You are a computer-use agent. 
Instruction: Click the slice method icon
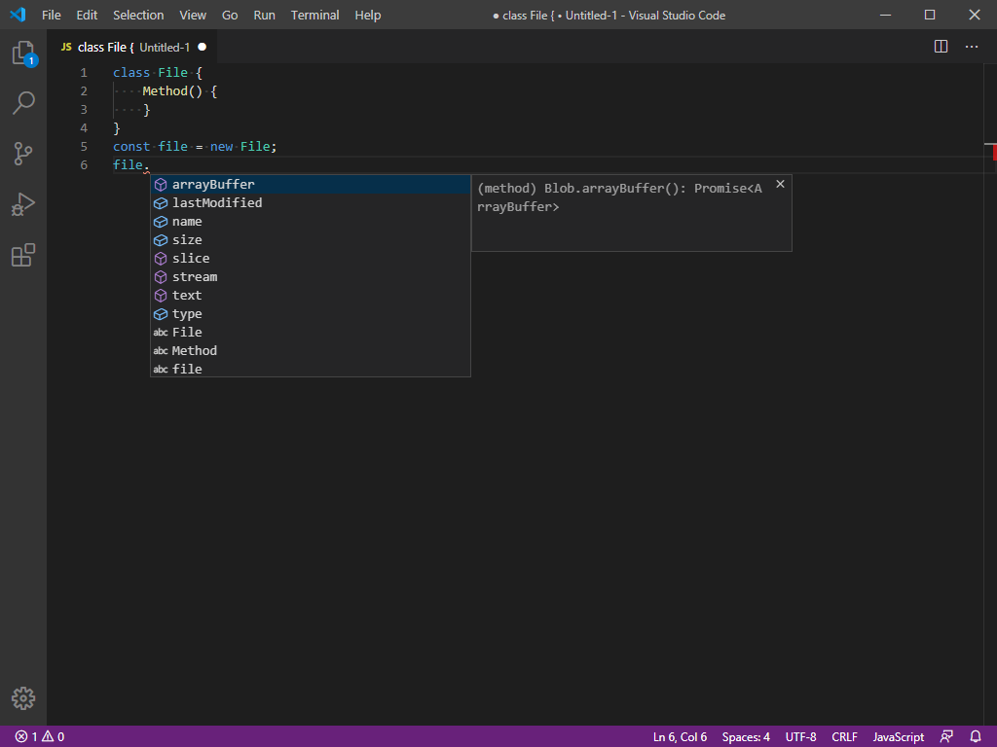pyautogui.click(x=161, y=259)
